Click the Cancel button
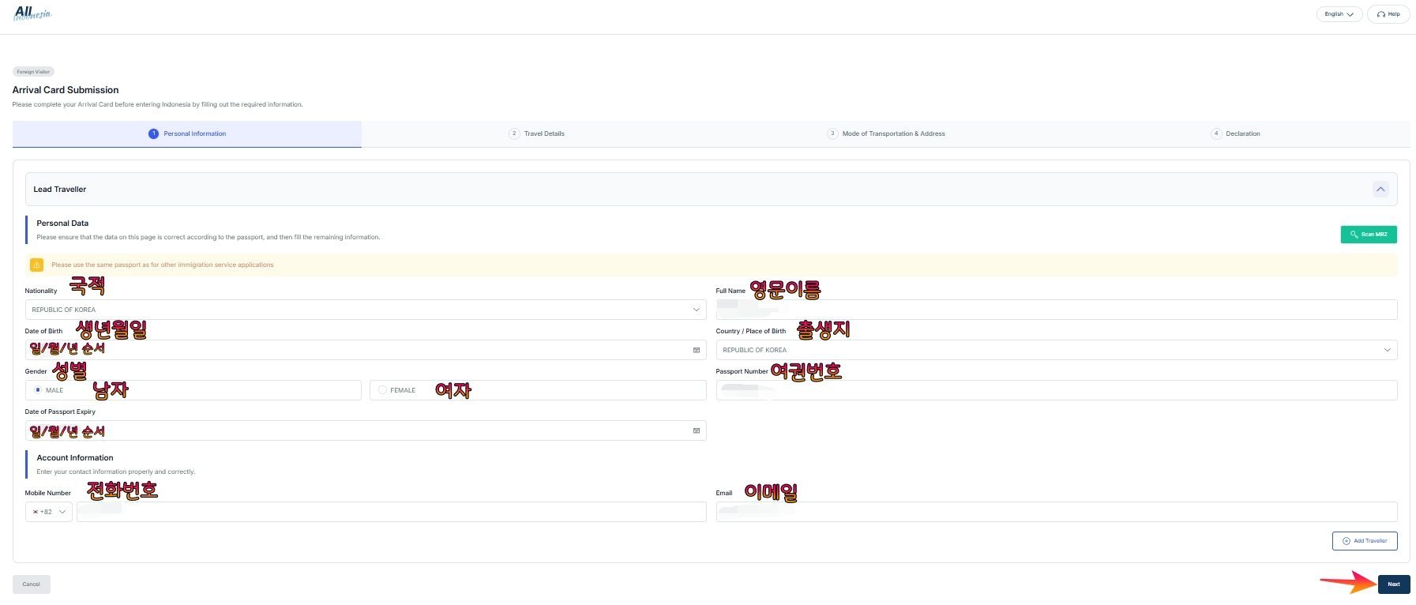 32,584
